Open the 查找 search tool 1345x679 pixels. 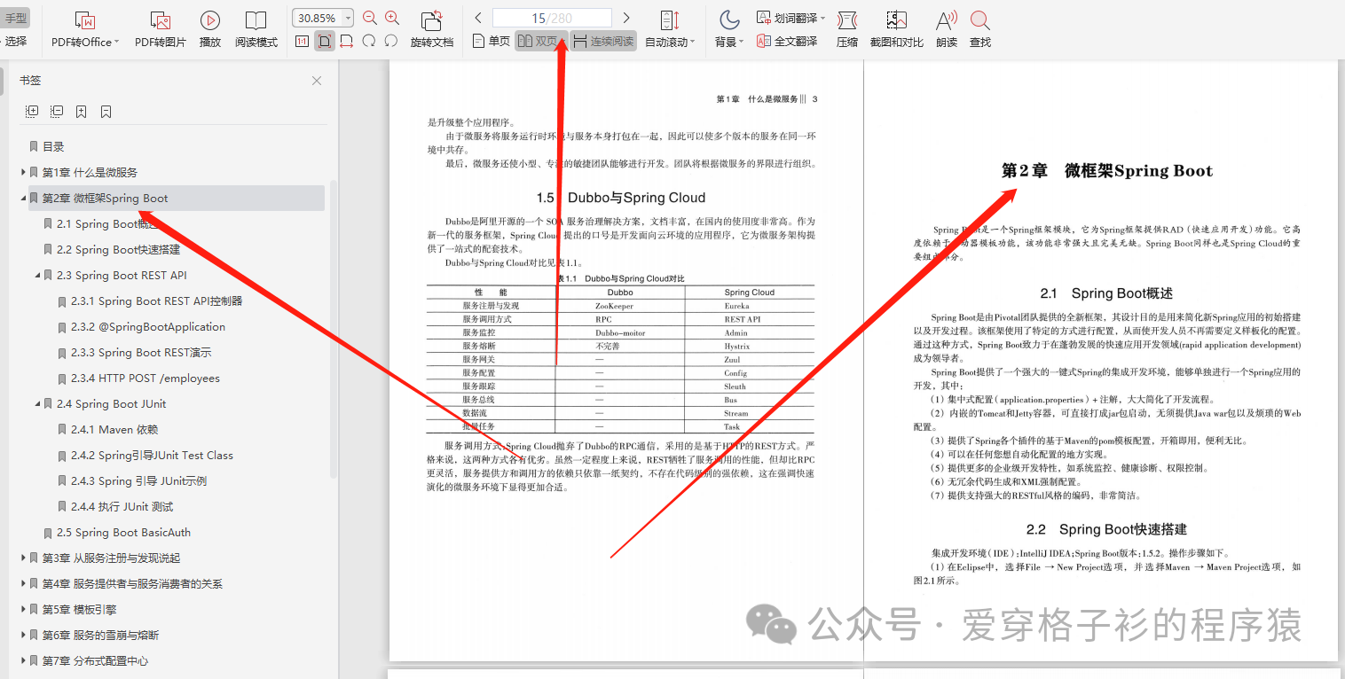(x=980, y=29)
